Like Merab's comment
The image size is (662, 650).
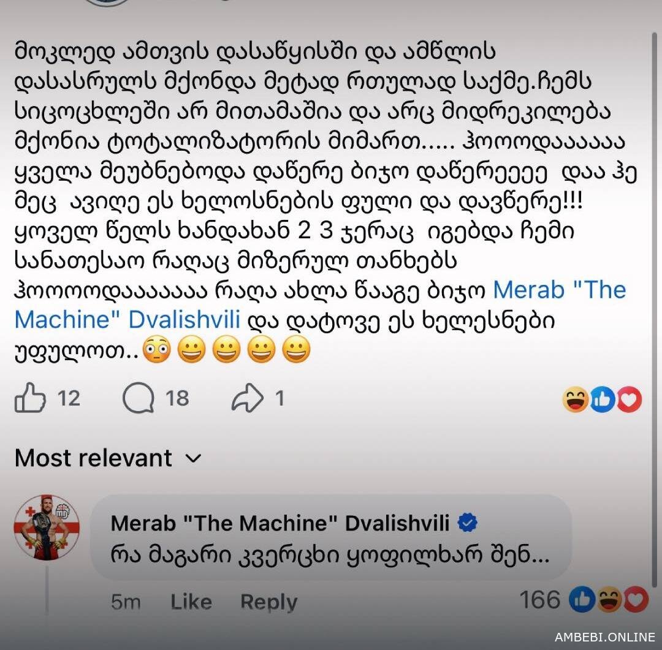[191, 602]
